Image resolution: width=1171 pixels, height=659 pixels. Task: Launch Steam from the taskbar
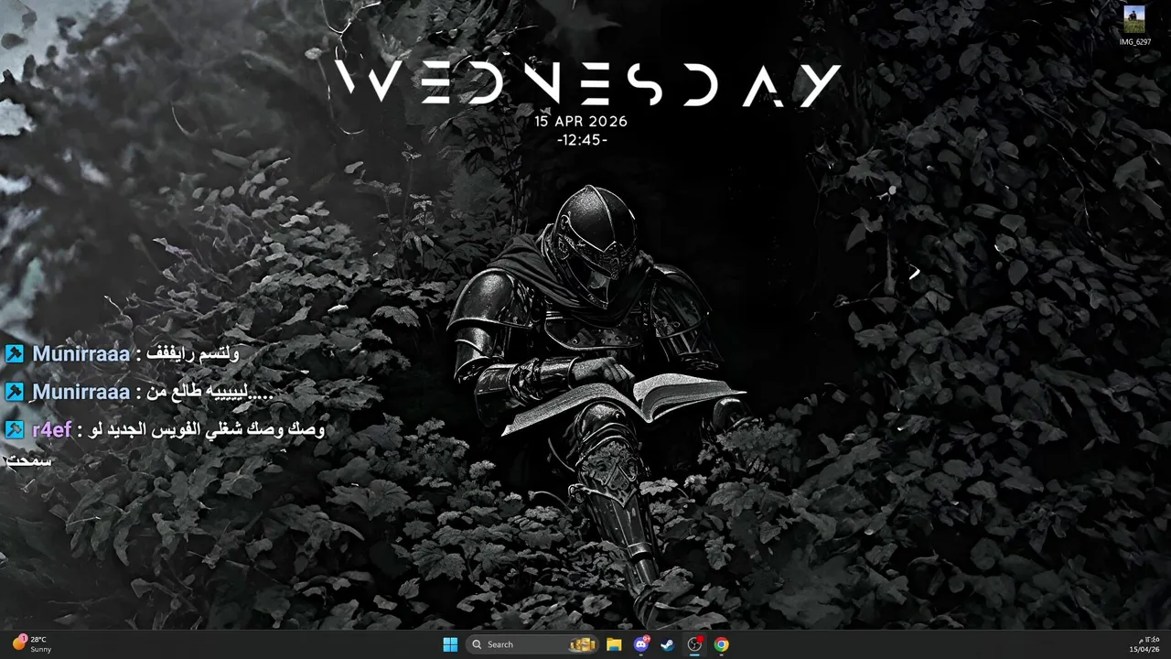(668, 644)
